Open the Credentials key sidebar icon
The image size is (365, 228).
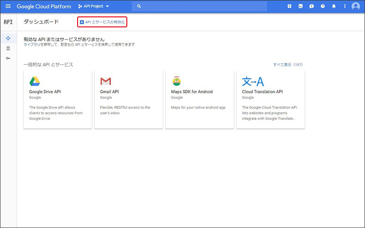coord(8,58)
